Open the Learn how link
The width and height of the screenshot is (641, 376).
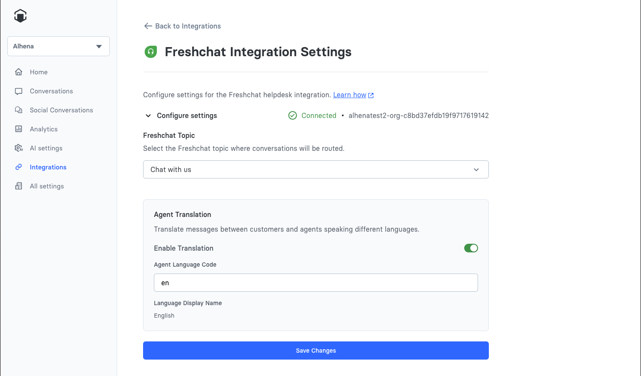click(x=350, y=95)
